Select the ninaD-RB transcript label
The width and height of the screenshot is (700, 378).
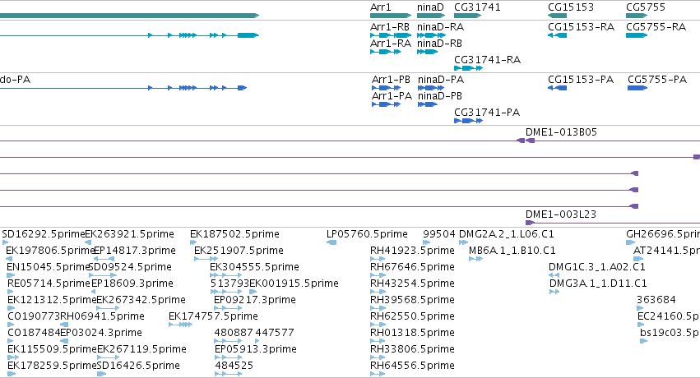point(439,44)
